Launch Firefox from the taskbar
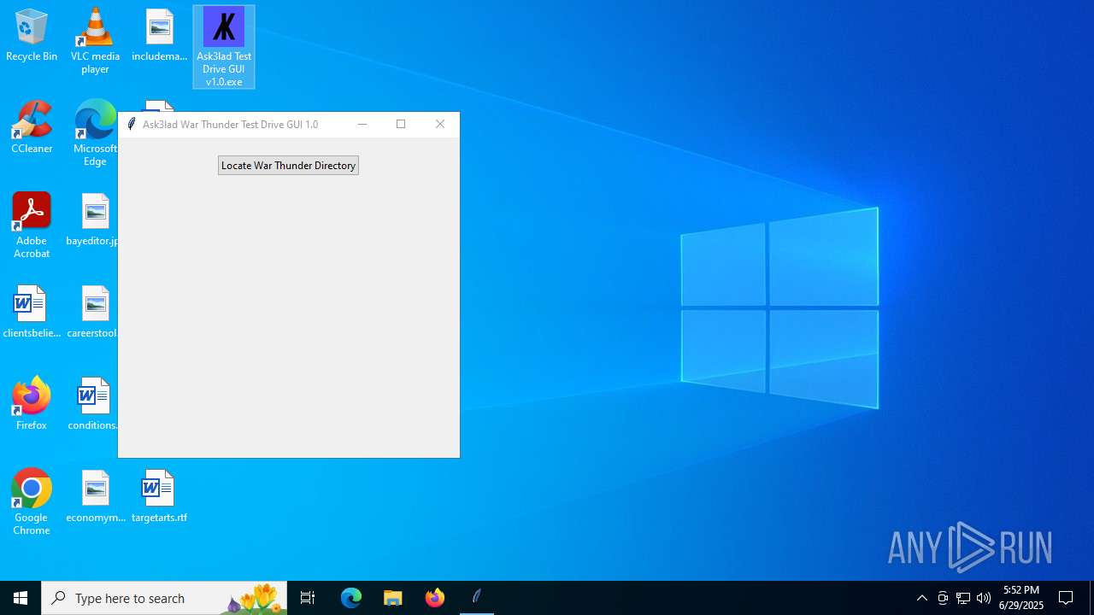The width and height of the screenshot is (1094, 615). point(435,598)
